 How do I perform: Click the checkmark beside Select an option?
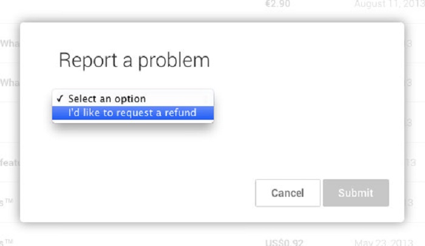pos(60,98)
